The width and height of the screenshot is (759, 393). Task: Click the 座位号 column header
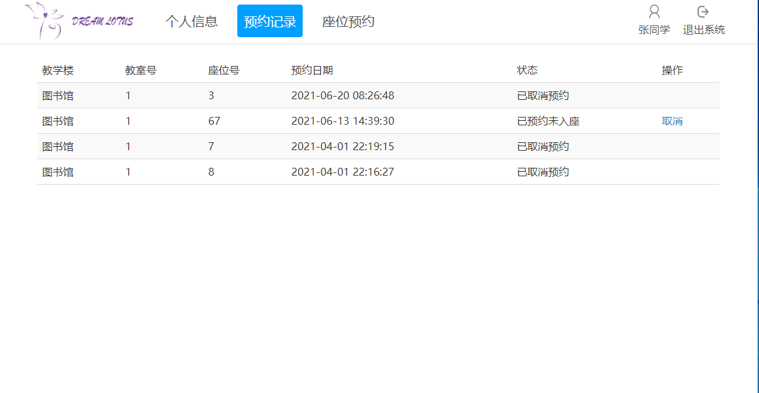[x=222, y=70]
